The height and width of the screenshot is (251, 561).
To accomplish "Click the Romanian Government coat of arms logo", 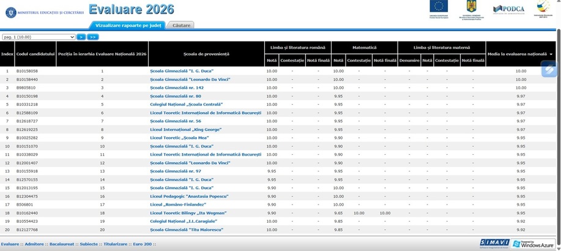I will point(472,10).
